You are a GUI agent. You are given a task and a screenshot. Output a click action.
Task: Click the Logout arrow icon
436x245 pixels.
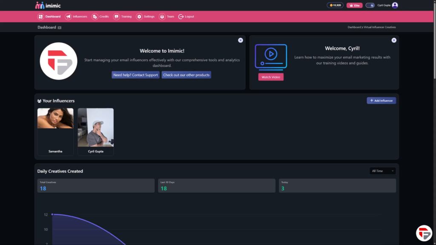tap(181, 17)
